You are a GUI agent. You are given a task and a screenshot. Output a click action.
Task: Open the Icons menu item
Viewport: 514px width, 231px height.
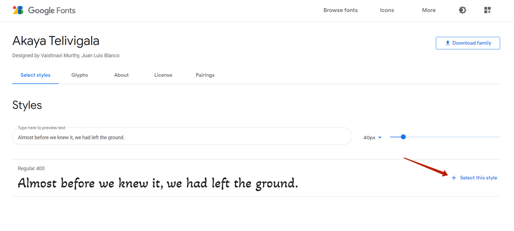pyautogui.click(x=387, y=10)
